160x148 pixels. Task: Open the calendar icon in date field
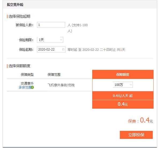(63, 49)
